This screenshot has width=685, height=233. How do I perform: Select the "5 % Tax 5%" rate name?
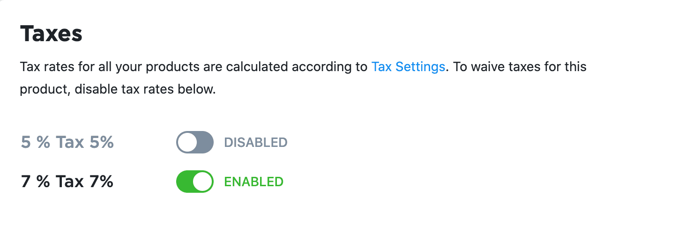tap(67, 142)
